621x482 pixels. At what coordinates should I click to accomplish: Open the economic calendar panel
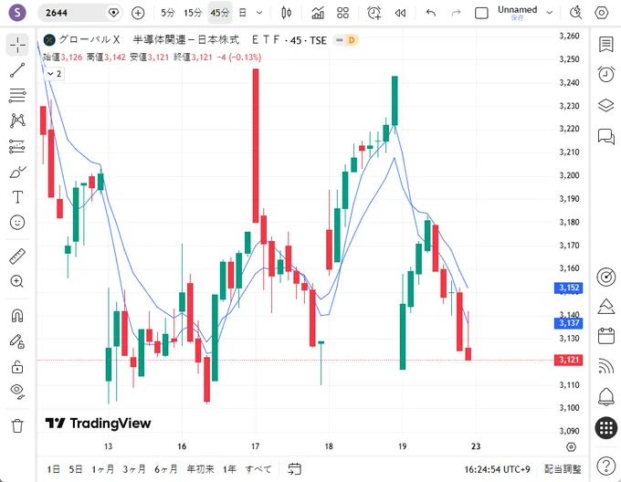[x=606, y=336]
